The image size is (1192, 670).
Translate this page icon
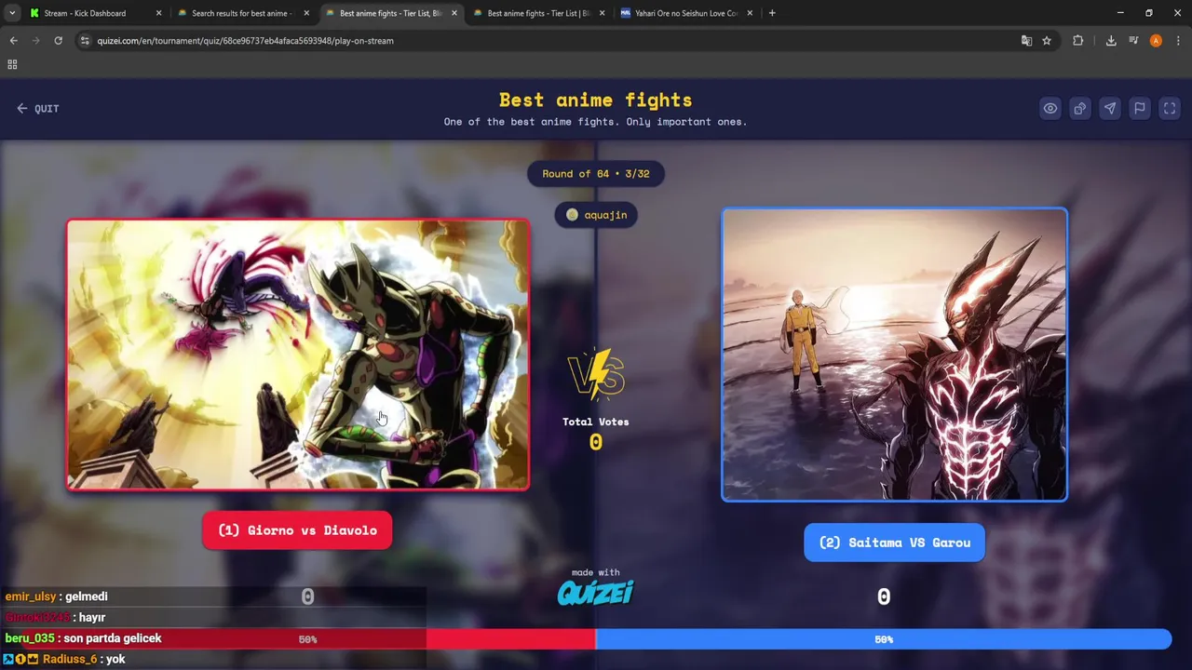[1026, 41]
